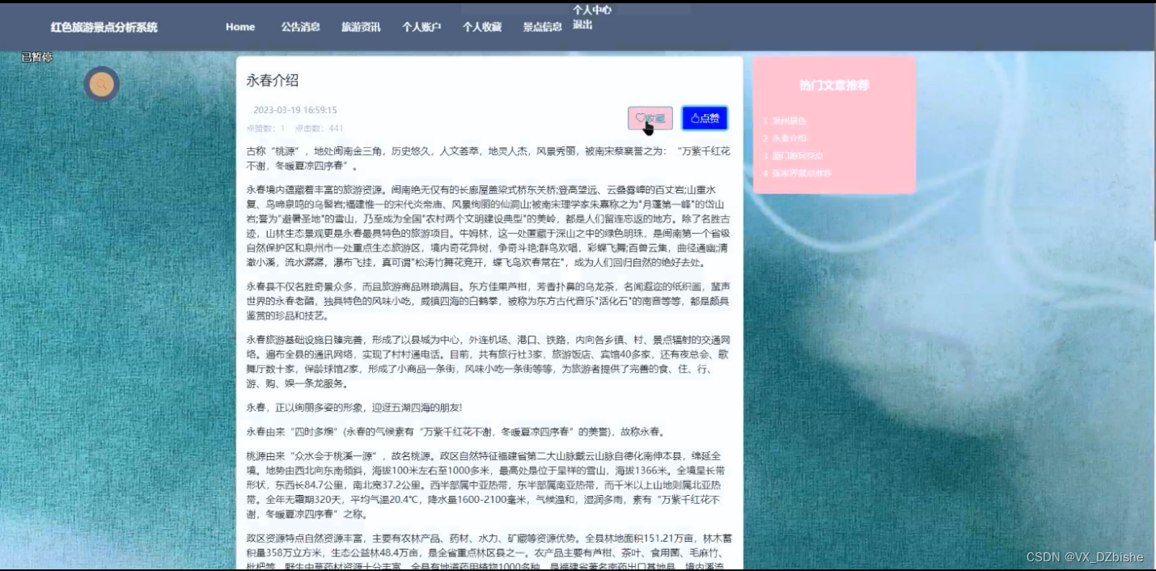Click the paragraph starting 永春旅游基础设施日臻完善
This screenshot has height=571, width=1156.
click(x=489, y=362)
